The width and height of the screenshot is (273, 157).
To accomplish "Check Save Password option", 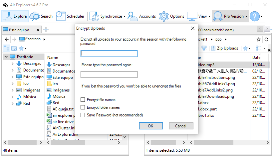I will click(83, 115).
